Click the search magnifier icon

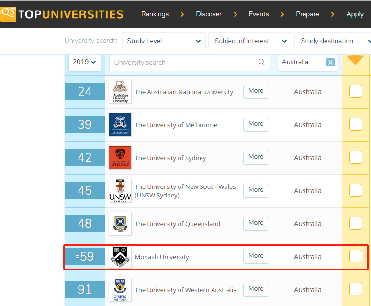click(x=261, y=62)
